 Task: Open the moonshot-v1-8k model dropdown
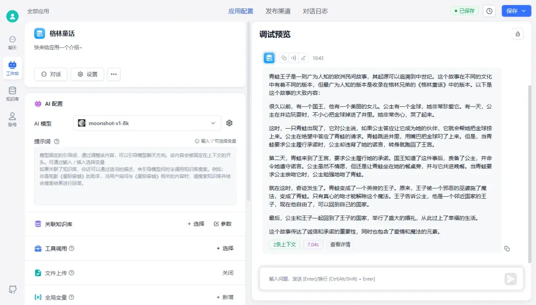coord(147,123)
